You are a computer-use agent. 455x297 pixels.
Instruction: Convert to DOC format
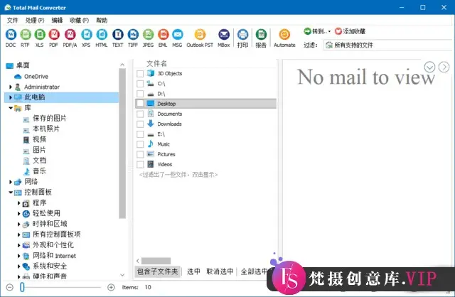click(x=11, y=38)
